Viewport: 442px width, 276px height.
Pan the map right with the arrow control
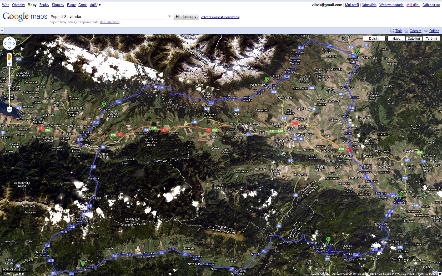tap(14, 43)
